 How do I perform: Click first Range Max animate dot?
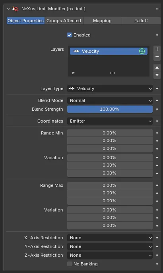(157, 185)
